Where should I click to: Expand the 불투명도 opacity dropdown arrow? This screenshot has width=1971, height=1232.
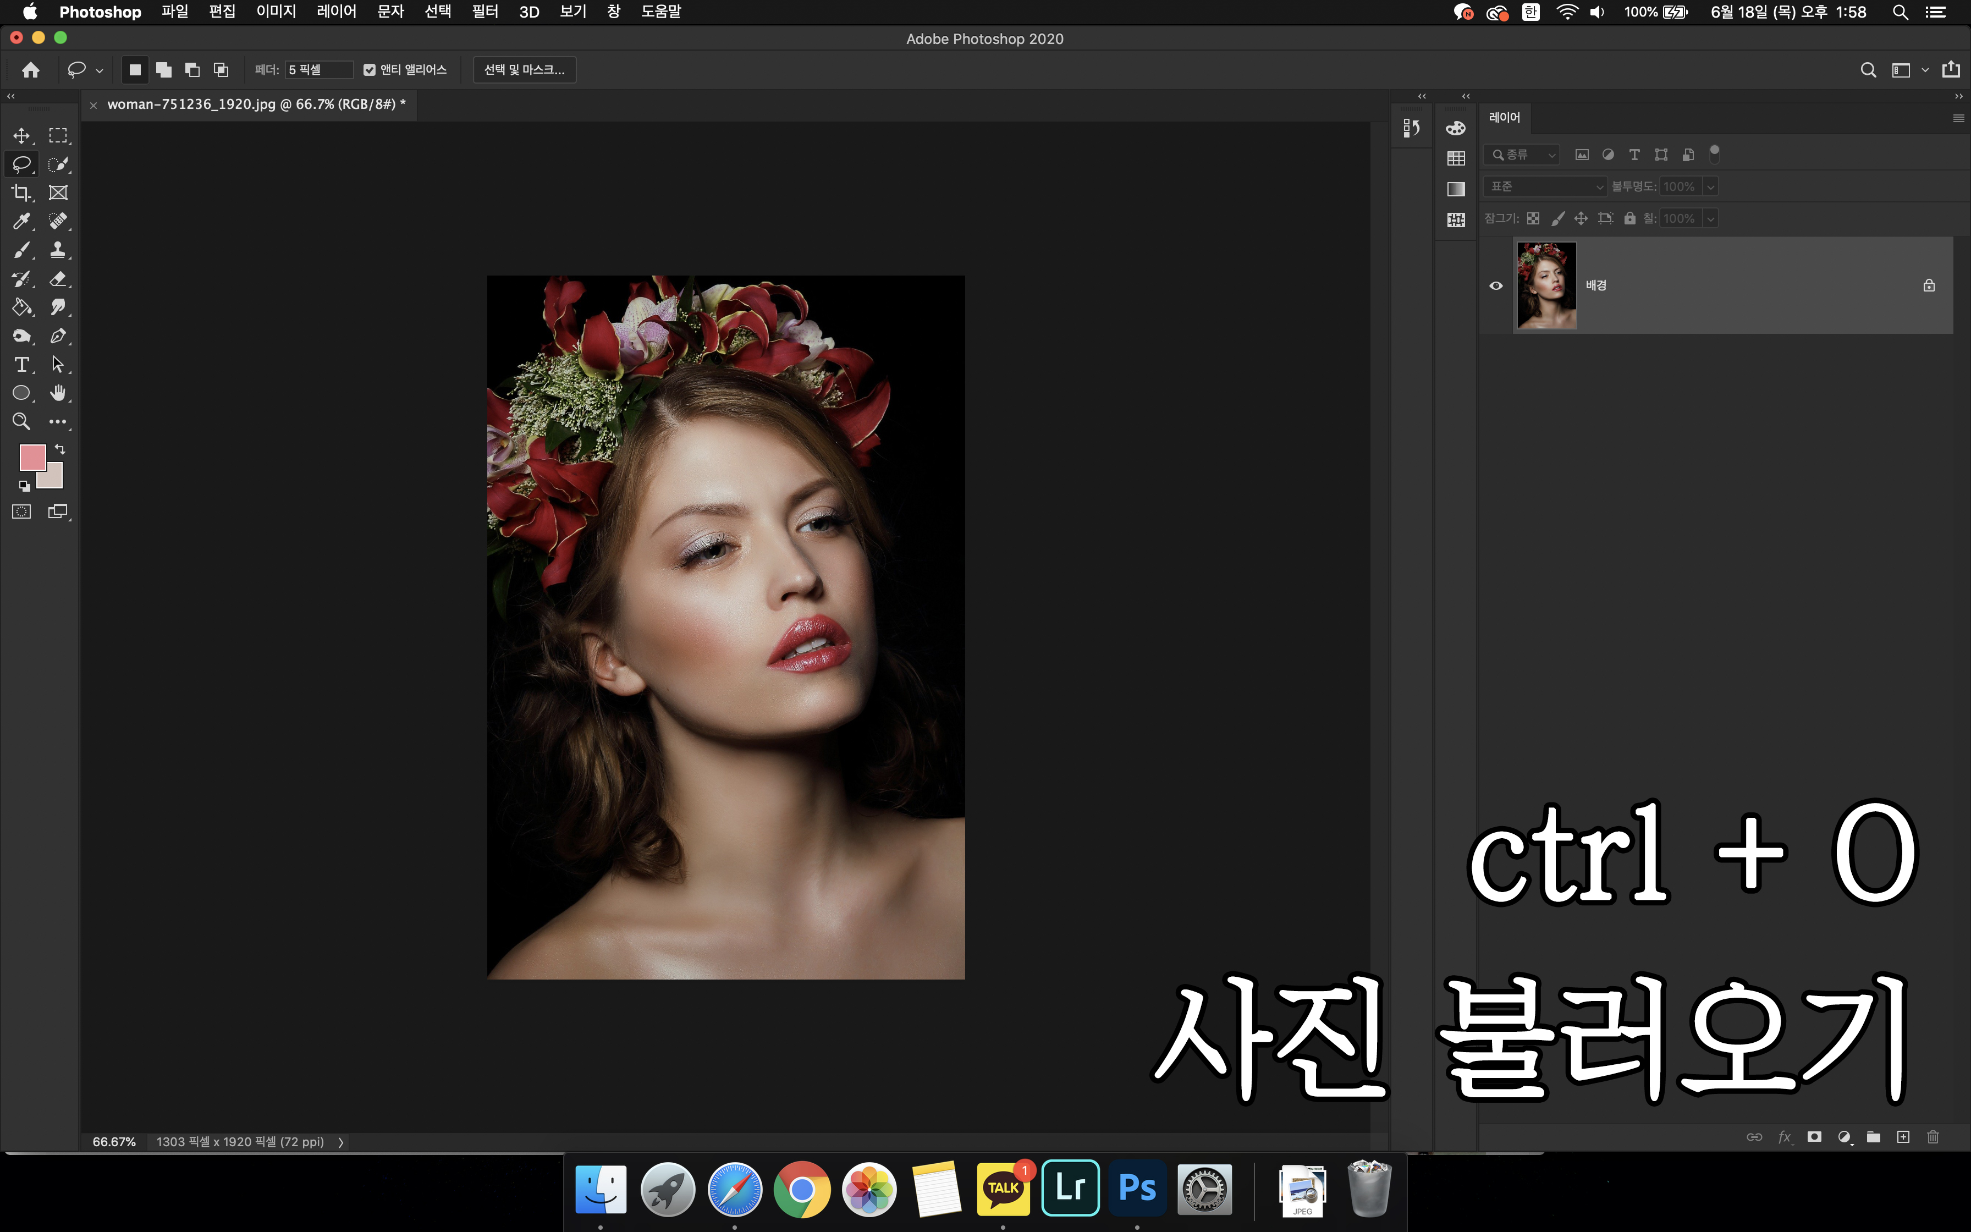[x=1711, y=186]
